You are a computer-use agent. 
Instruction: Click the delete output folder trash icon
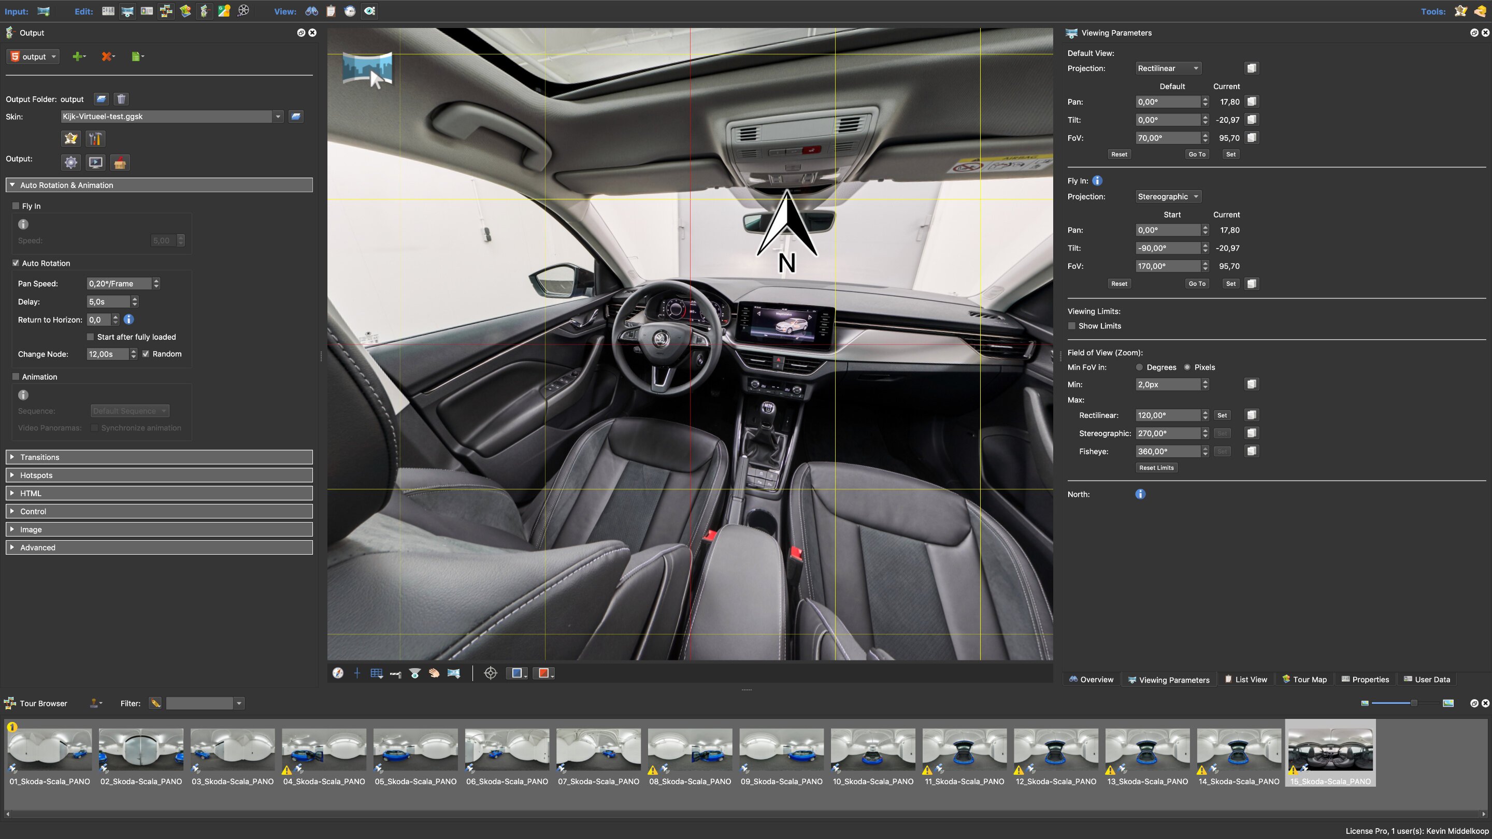coord(121,99)
